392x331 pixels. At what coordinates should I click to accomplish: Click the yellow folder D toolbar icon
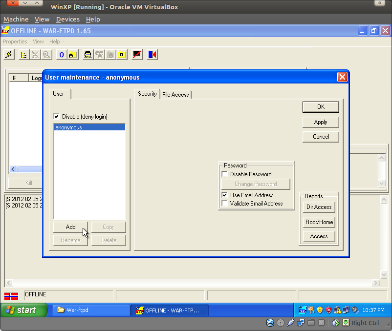[x=122, y=54]
